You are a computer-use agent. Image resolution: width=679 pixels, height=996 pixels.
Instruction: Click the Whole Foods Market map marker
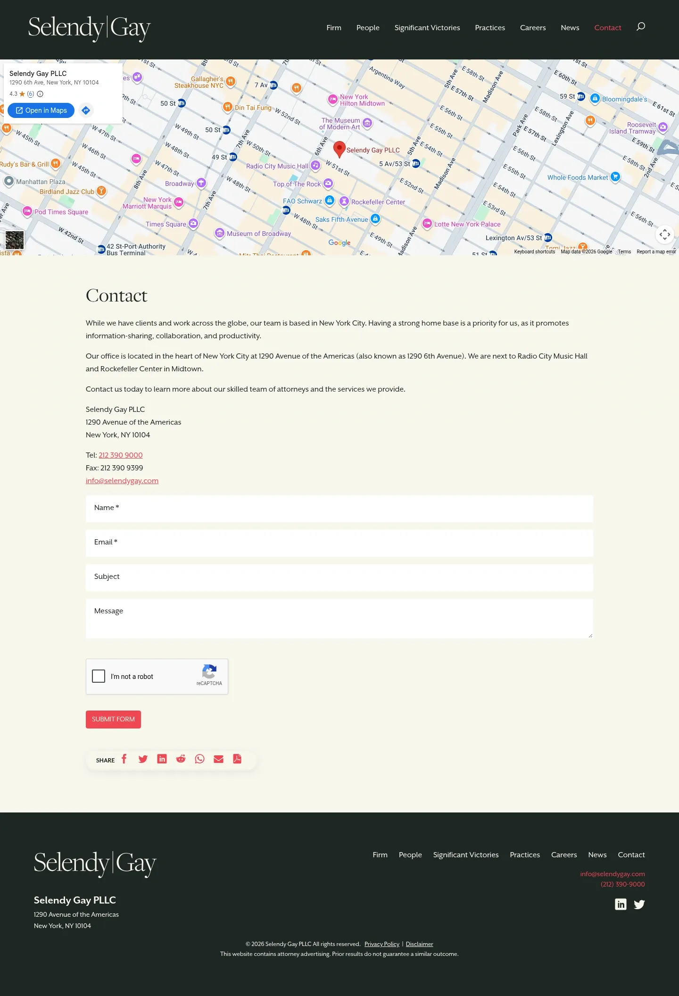(615, 177)
